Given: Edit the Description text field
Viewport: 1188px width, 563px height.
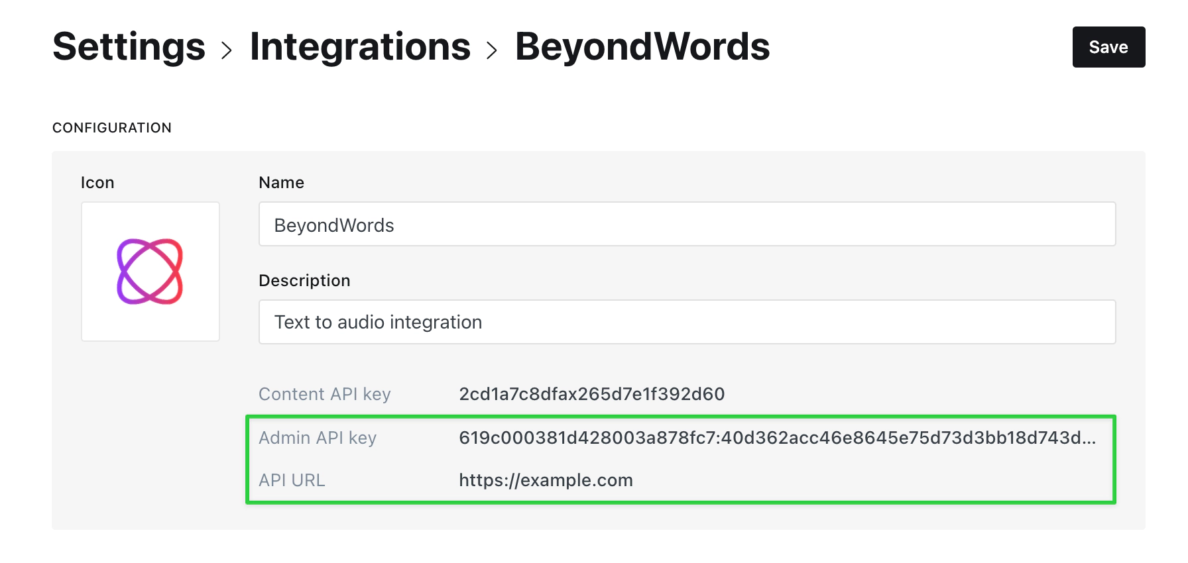Looking at the screenshot, I should (687, 322).
